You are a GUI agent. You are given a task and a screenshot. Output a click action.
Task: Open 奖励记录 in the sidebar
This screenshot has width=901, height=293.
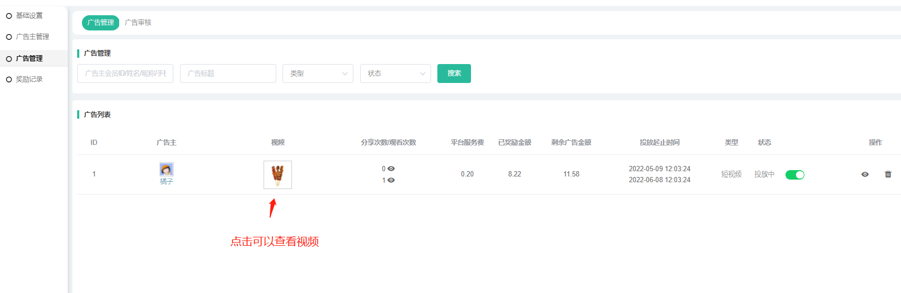[x=29, y=79]
